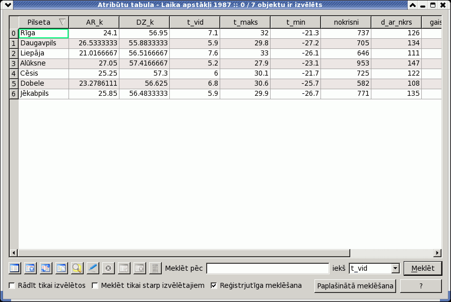The image size is (451, 302).
Task: Click the Liepāja cell
Action: tap(44, 53)
